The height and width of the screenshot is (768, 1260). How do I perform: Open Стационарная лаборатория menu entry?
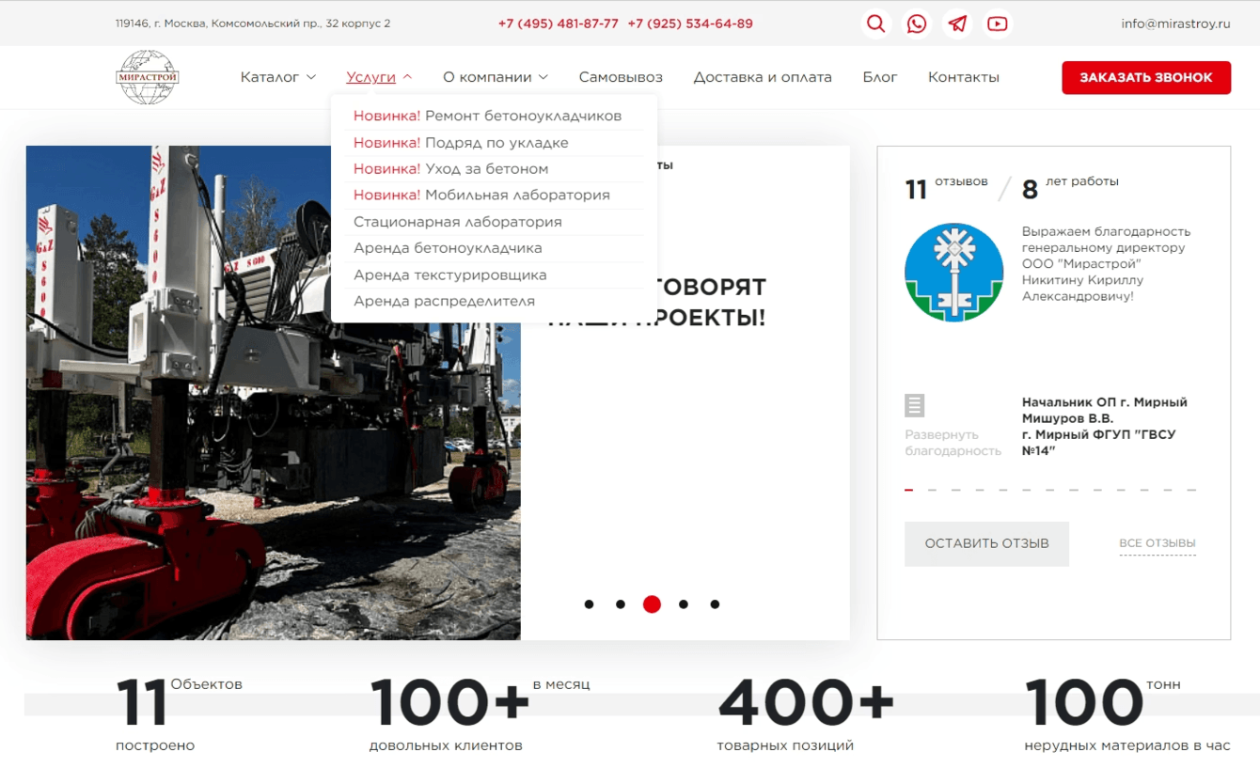click(x=458, y=222)
